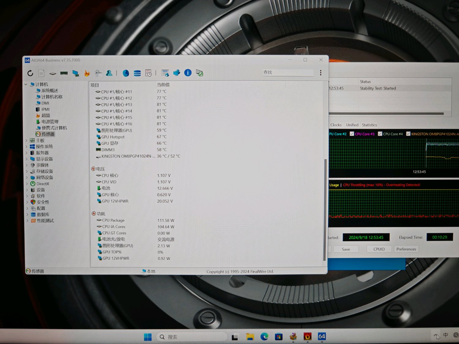The width and height of the screenshot is (459, 344).
Task: Switch to Unified tab in stability test
Action: (352, 125)
